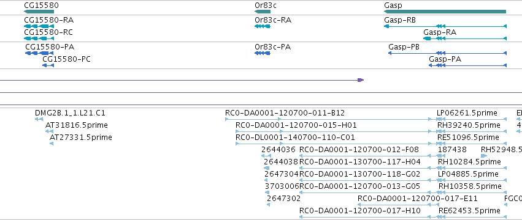The width and height of the screenshot is (522, 220).
Task: Click the RH39240.5prime EST label
Action: coord(469,125)
